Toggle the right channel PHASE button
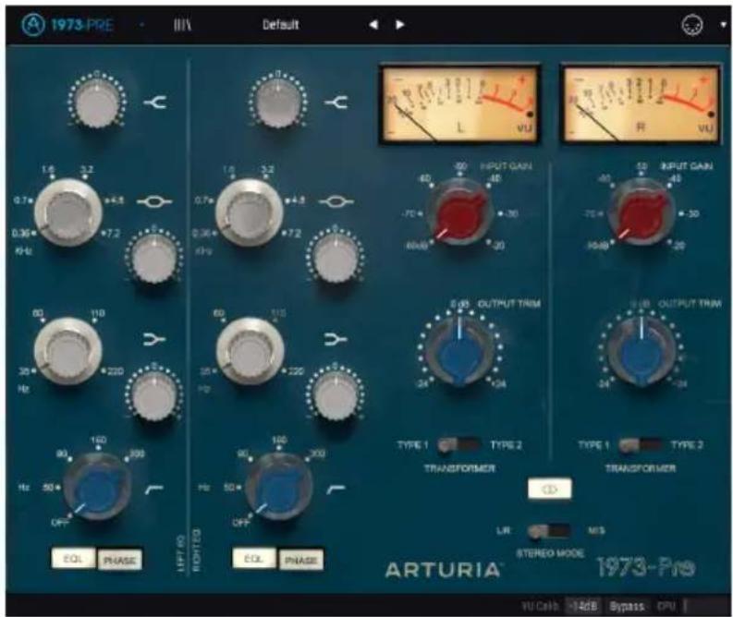 (x=301, y=560)
